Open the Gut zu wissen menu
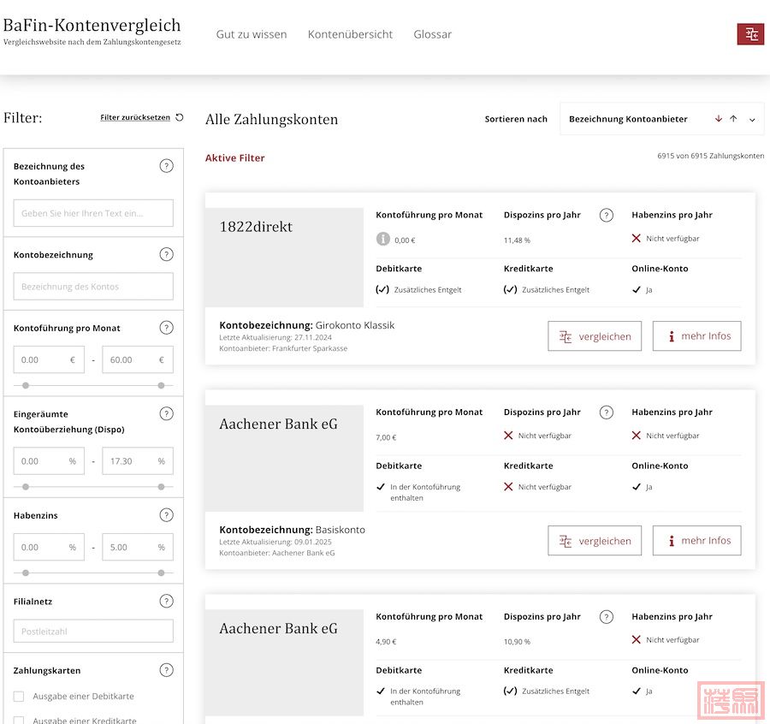 [252, 34]
